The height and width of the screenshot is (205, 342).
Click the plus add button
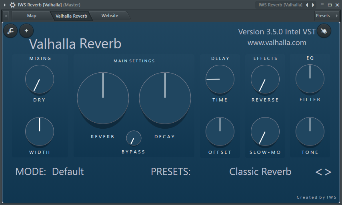(x=26, y=31)
